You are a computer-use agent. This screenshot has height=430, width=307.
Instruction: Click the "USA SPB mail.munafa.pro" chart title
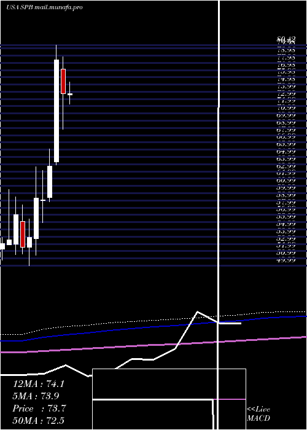(x=44, y=7)
